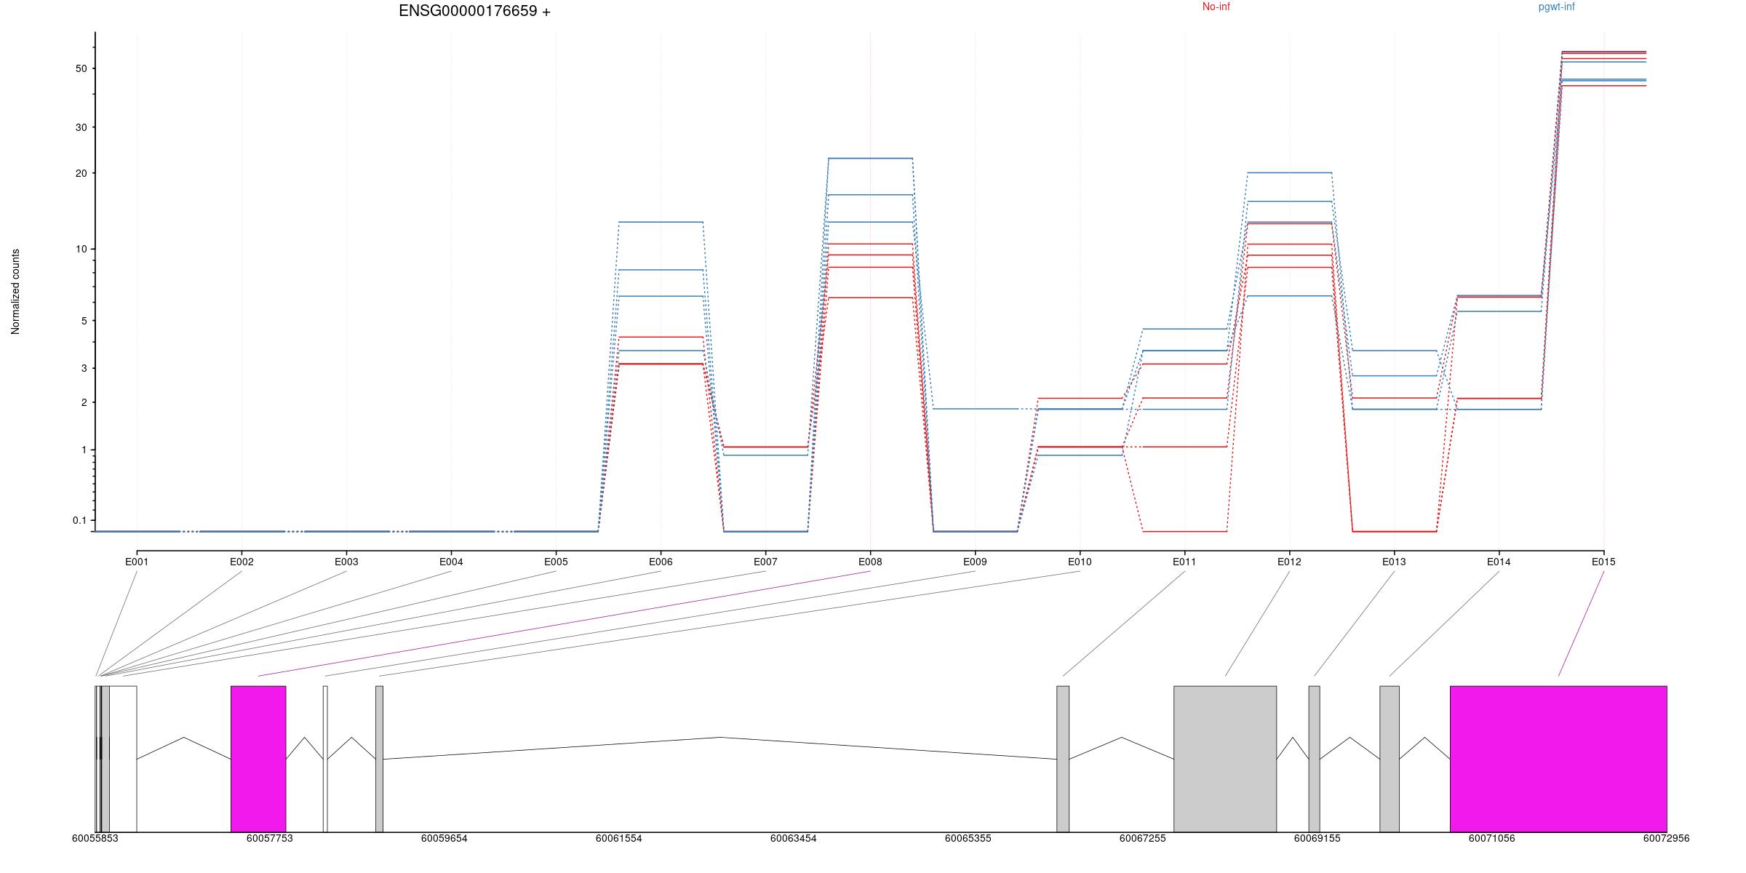The height and width of the screenshot is (873, 1746).
Task: Click the gray exon box after the long intron
Action: (1063, 759)
